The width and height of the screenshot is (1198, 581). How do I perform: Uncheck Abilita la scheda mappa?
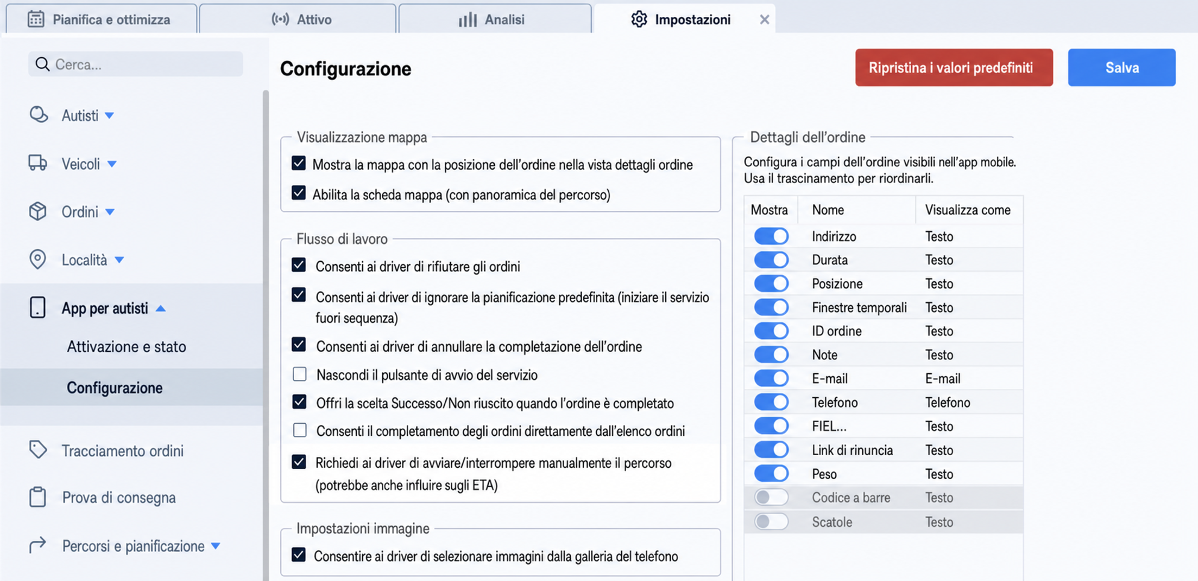point(298,193)
